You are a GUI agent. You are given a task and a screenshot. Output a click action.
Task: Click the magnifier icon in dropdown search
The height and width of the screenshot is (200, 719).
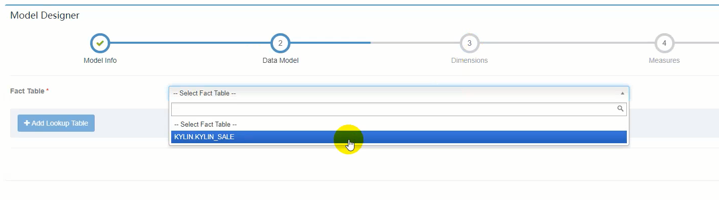tap(621, 109)
